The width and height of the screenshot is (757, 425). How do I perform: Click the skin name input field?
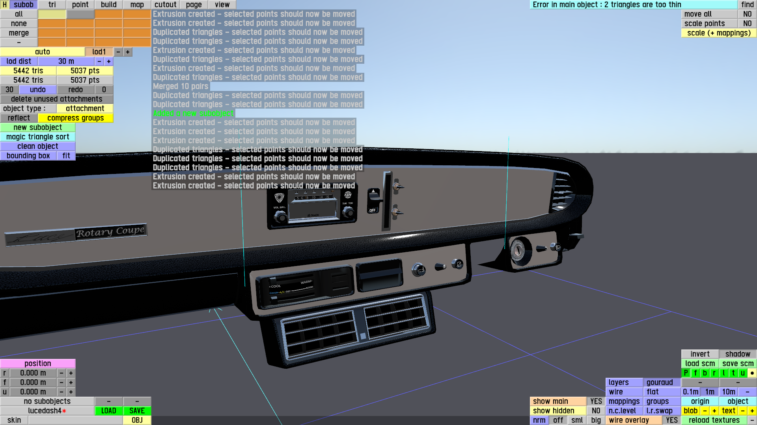tap(75, 420)
